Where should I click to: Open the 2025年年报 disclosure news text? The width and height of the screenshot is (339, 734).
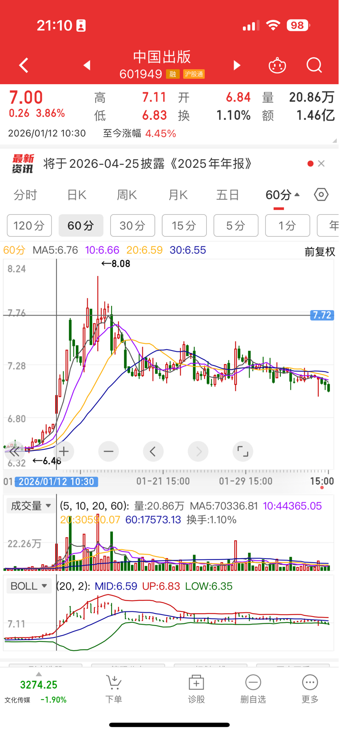[148, 164]
